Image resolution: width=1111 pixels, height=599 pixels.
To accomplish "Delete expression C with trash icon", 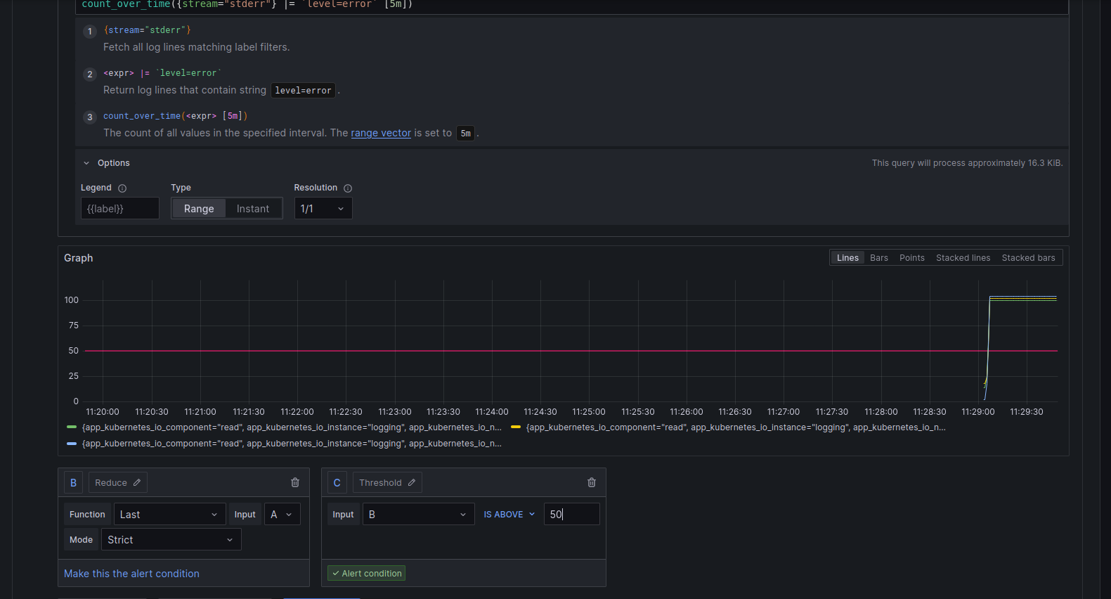I will 592,483.
